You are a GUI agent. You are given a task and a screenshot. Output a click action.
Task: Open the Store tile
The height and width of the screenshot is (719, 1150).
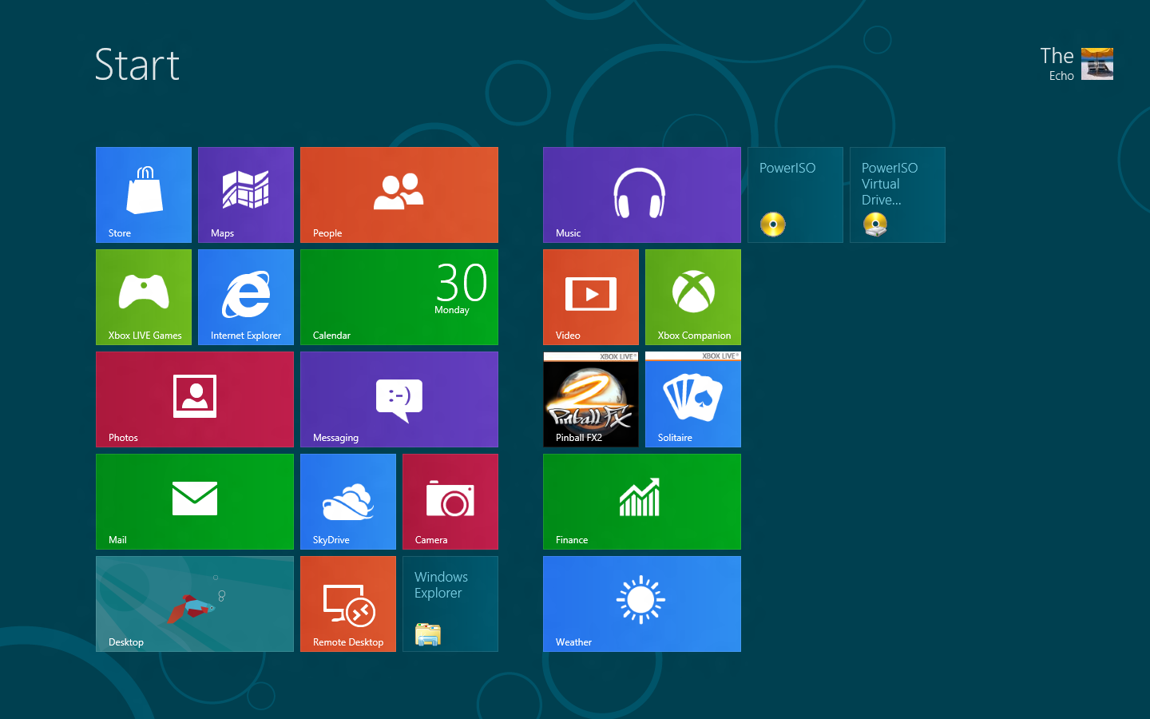(144, 195)
